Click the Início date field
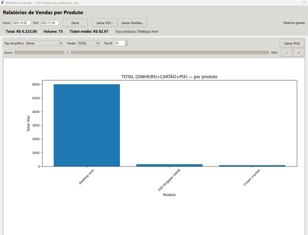This screenshot has height=235, width=308. pos(21,23)
